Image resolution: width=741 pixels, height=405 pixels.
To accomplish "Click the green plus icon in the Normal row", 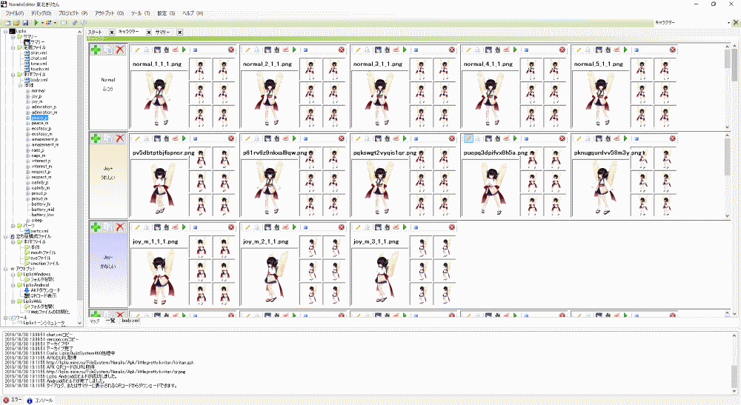I will coord(96,50).
